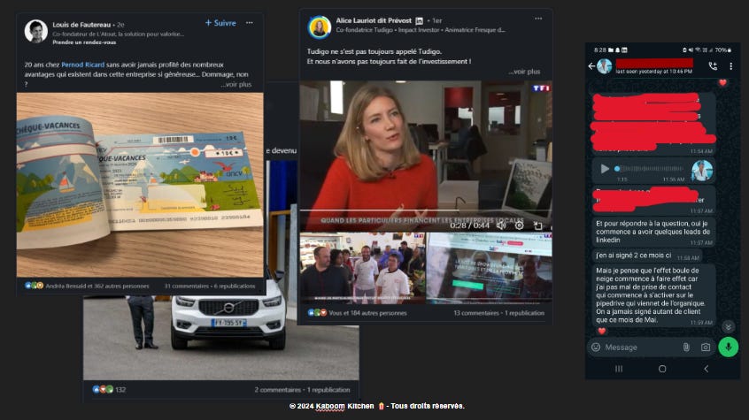Viewport: 749px width, 420px height.
Task: Tap the attachment paperclip icon
Action: 686,347
